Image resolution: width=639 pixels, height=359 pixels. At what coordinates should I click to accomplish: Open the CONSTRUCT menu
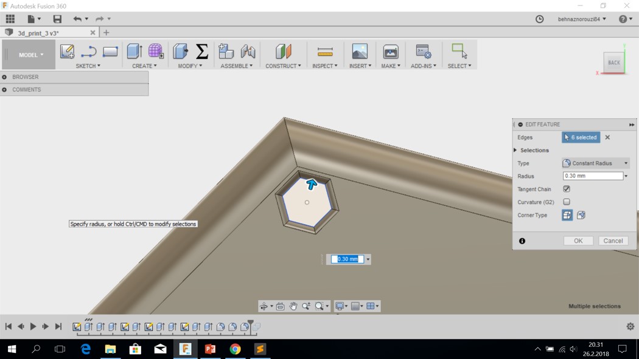(283, 66)
